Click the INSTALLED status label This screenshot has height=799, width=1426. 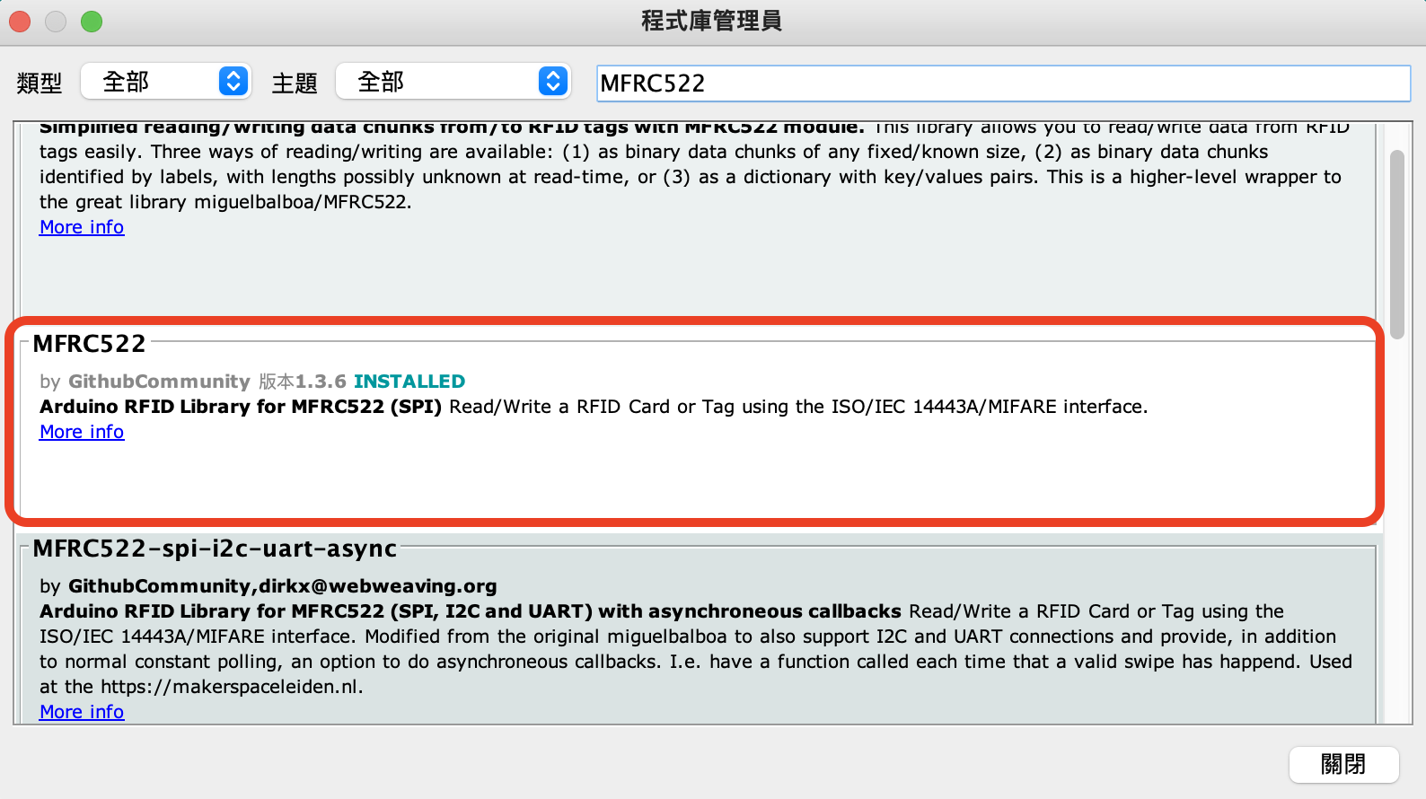(409, 382)
